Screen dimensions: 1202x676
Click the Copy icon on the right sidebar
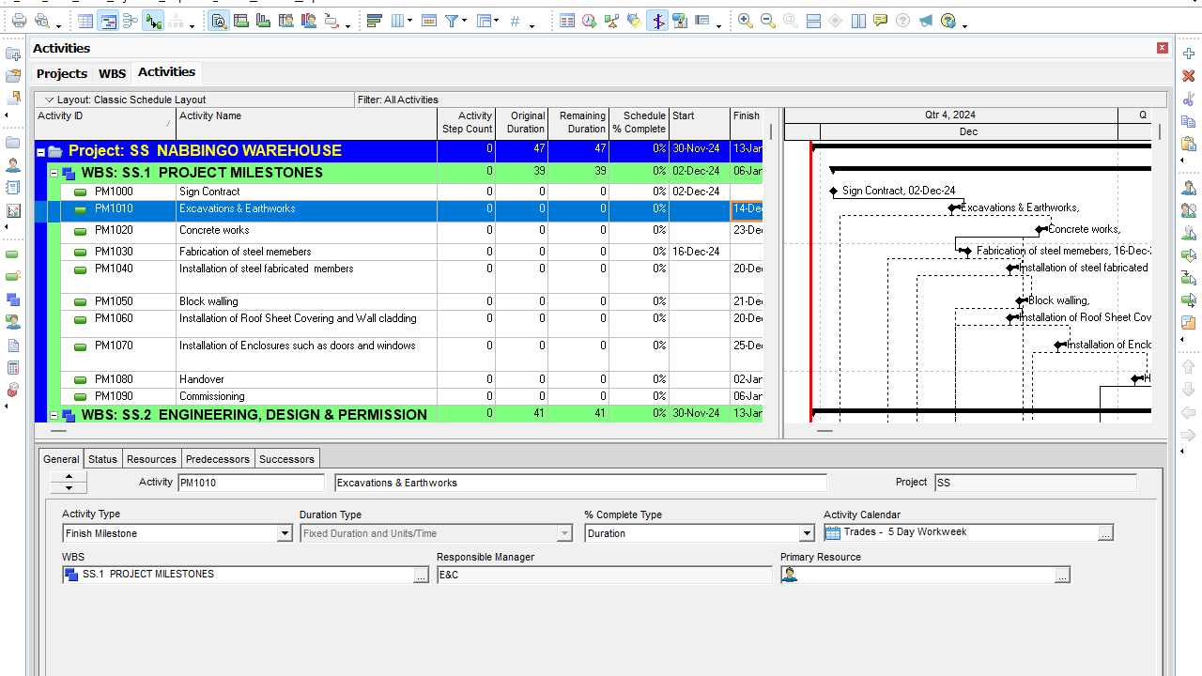click(1188, 120)
